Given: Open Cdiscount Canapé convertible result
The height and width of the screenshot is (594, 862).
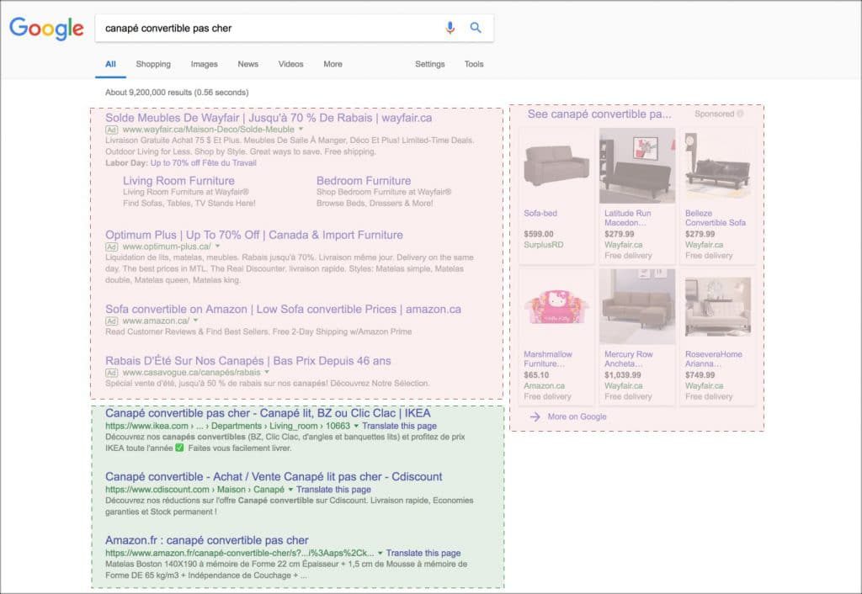Looking at the screenshot, I should pos(274,477).
